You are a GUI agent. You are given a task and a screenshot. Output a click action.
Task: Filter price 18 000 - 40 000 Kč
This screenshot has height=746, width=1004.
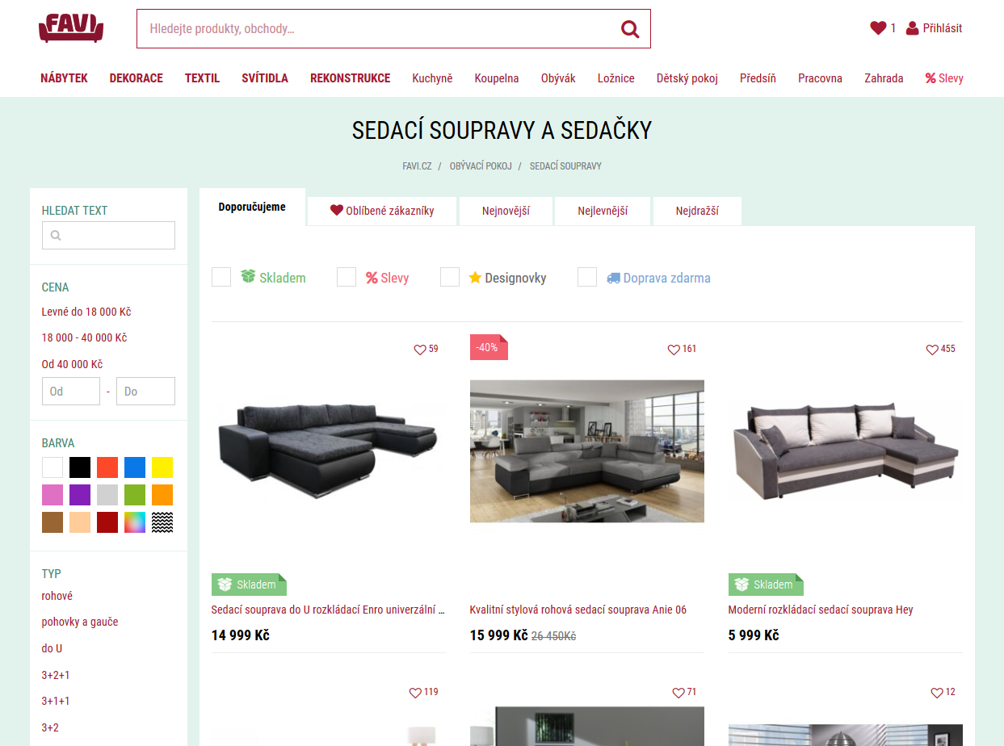[x=84, y=337]
